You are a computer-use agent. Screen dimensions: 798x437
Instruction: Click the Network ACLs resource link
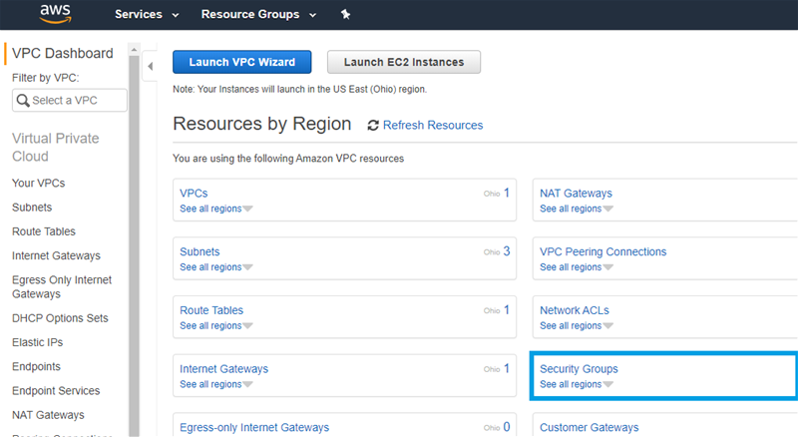point(574,310)
